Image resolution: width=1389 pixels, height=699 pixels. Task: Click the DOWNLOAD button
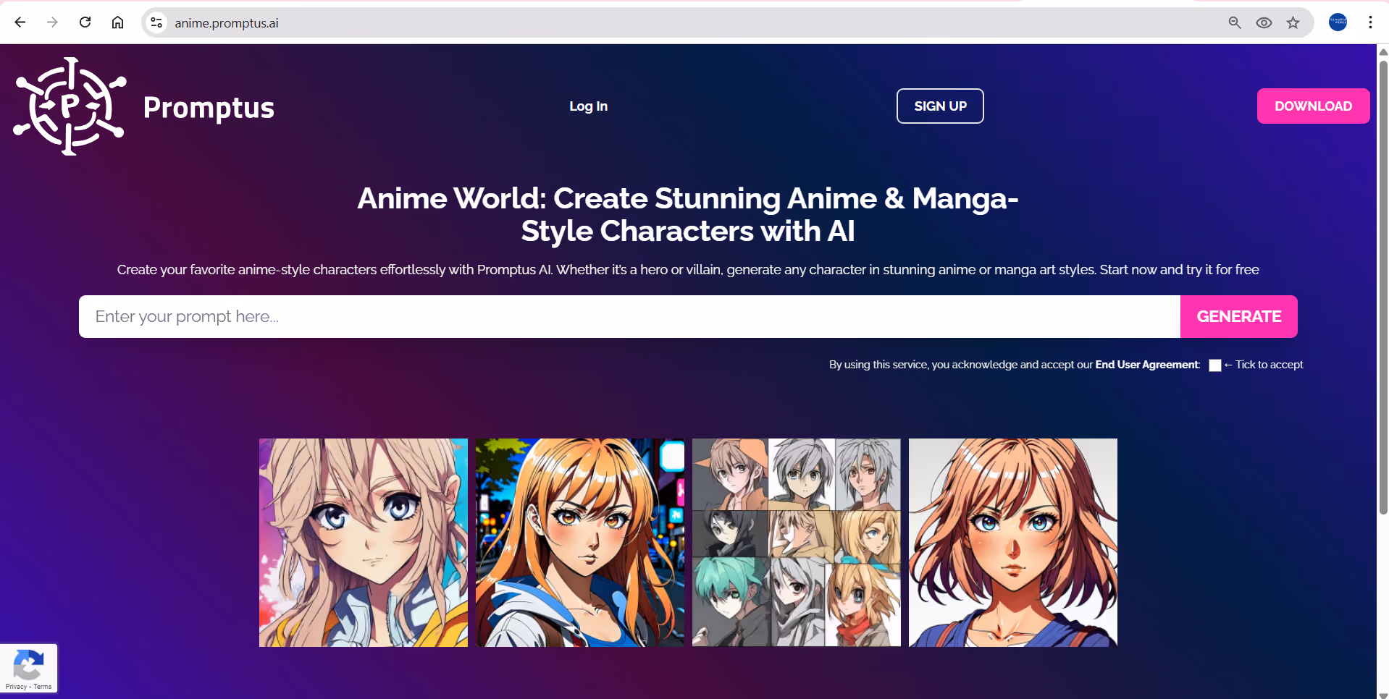tap(1313, 106)
